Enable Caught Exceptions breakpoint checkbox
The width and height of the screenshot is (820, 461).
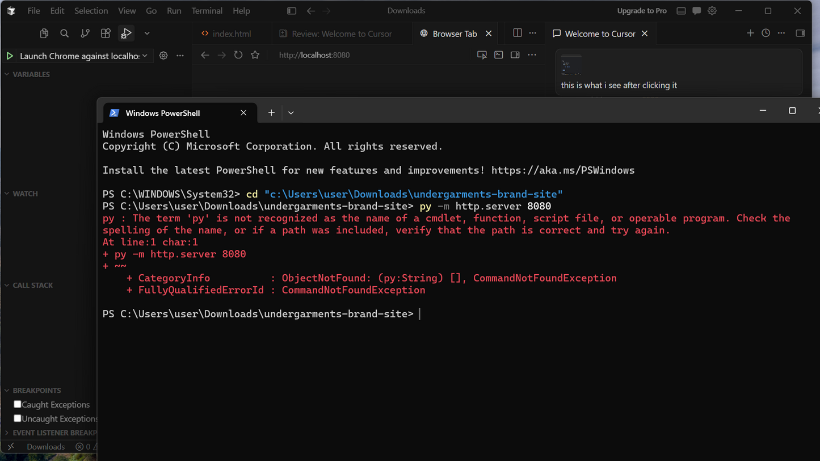coord(18,404)
